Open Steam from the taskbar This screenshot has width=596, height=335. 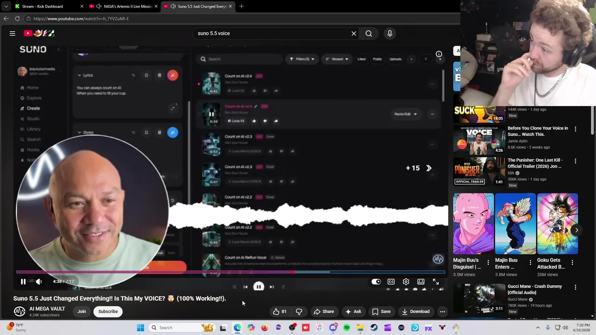374,328
